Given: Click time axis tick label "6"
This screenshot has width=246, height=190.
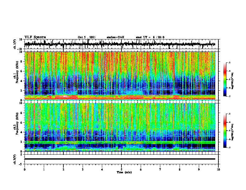Looking at the screenshot, I should coord(141,170).
